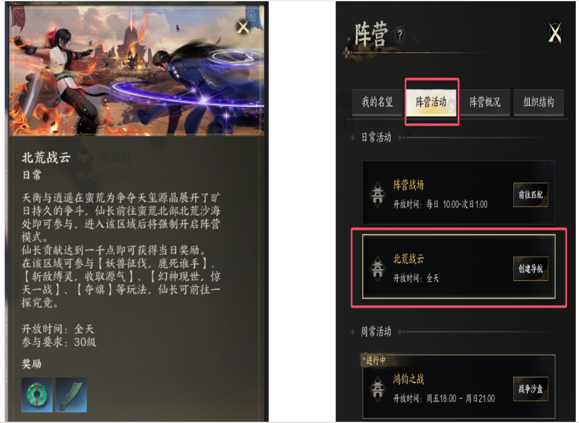The height and width of the screenshot is (423, 579).
Task: Click the help question mark beside 阵营
Action: (400, 35)
